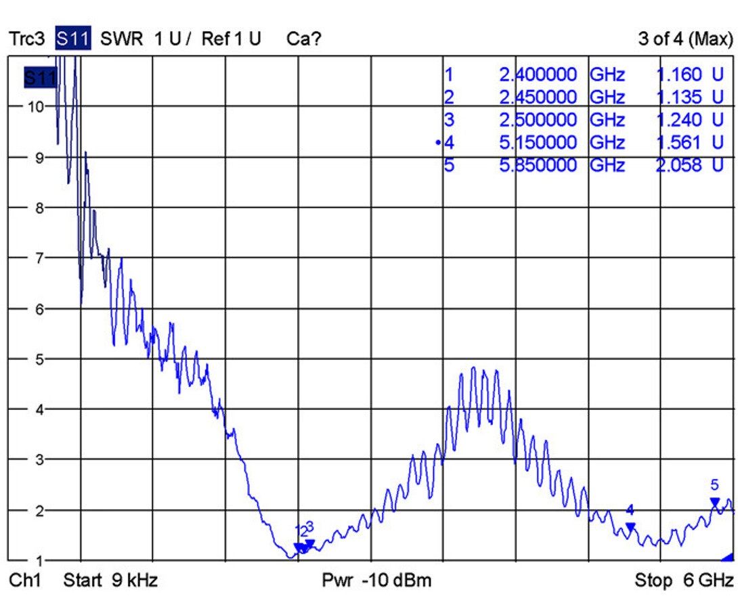Click the Ca? calibration indicator

pyautogui.click(x=303, y=39)
